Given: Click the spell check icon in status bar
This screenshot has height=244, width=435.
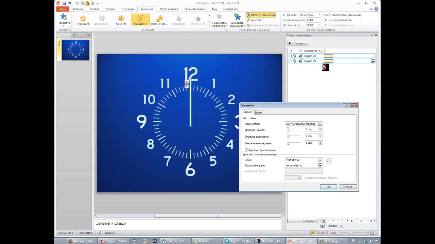Looking at the screenshot, I should 99,233.
